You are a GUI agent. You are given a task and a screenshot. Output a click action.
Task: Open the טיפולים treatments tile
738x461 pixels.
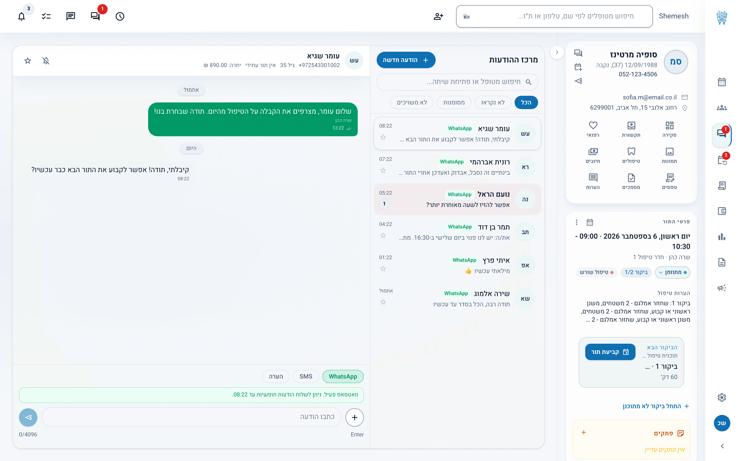(x=631, y=155)
